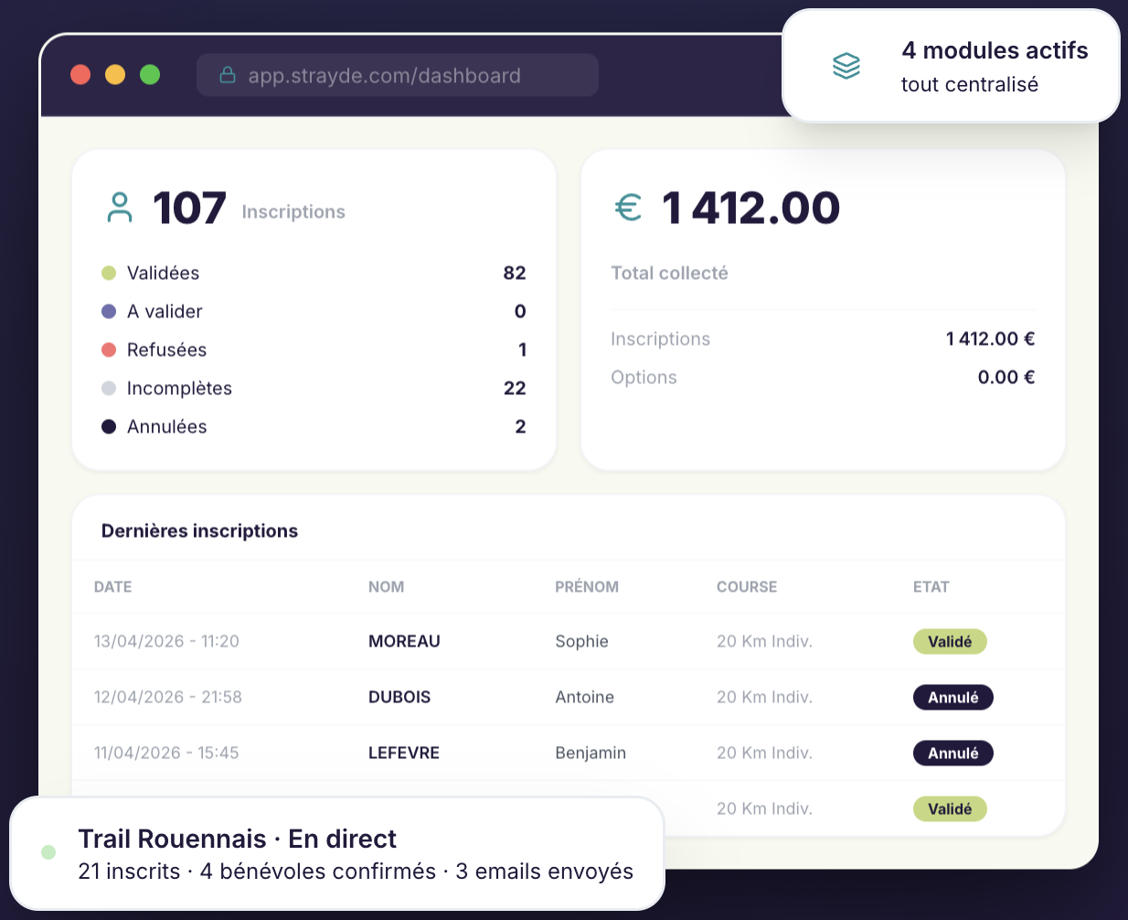Open the MOREAU registration row

pyautogui.click(x=404, y=641)
